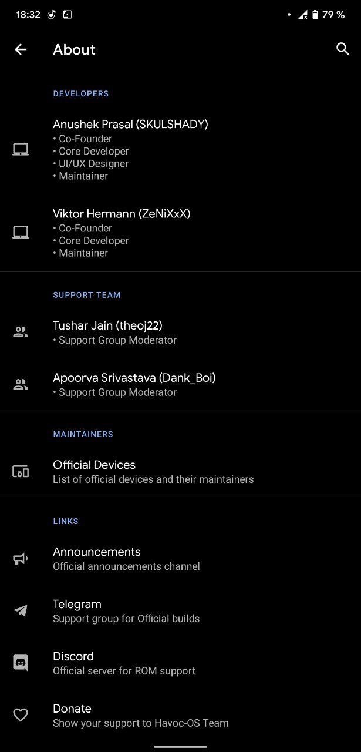This screenshot has width=361, height=752.
Task: Tap the signal strength status icon
Action: click(x=303, y=15)
